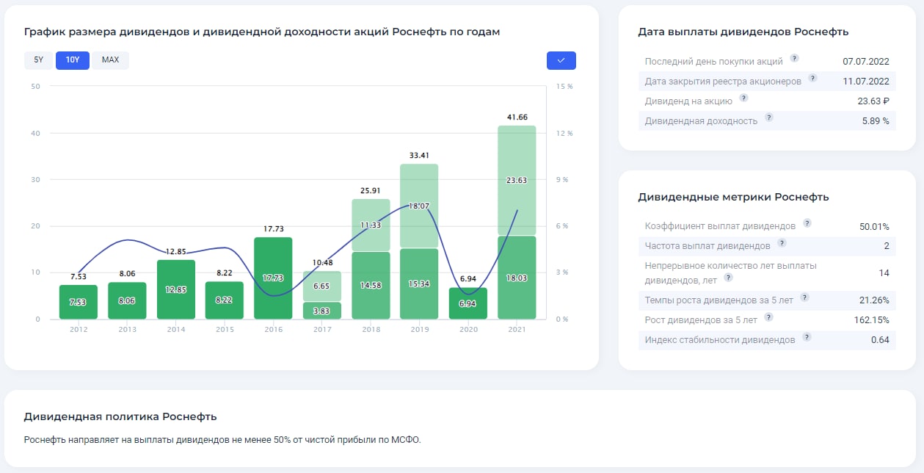The image size is (924, 473).
Task: Click the 2017 upper bar segment 6.65
Action: pyautogui.click(x=322, y=286)
